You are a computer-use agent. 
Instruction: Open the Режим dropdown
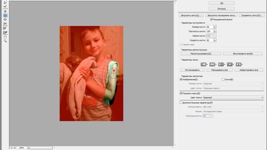click(x=233, y=111)
